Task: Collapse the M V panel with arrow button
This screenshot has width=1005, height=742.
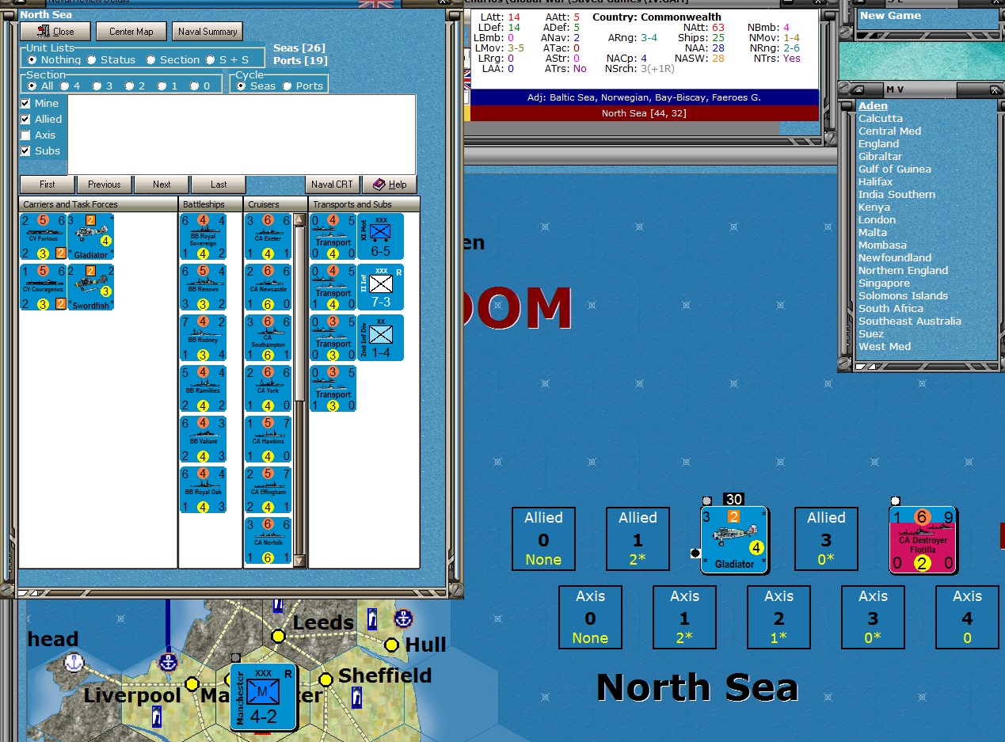Action: (859, 90)
